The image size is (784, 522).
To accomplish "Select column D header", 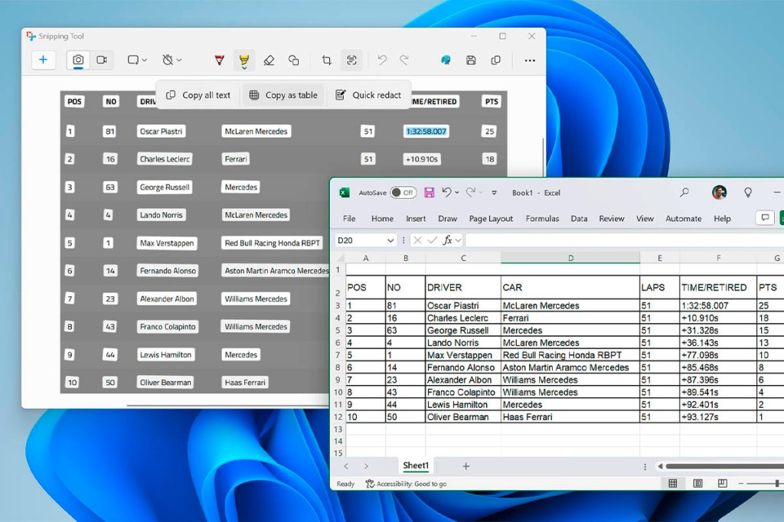I will coord(570,258).
